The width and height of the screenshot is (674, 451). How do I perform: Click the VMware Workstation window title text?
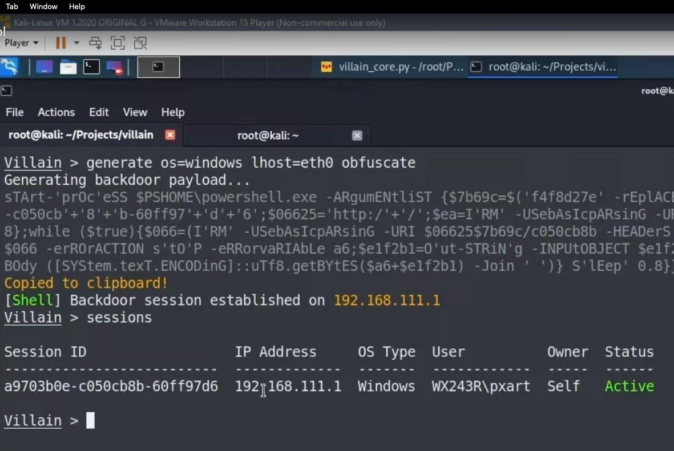[x=199, y=22]
